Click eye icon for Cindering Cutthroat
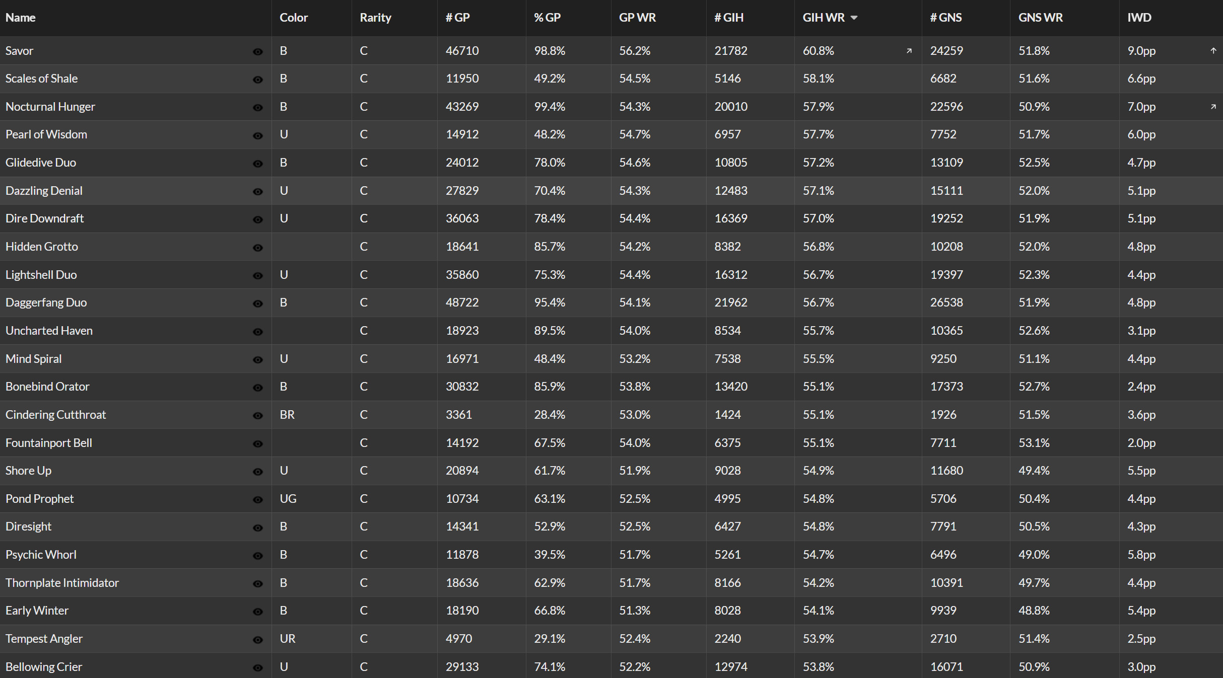This screenshot has height=678, width=1223. 257,416
